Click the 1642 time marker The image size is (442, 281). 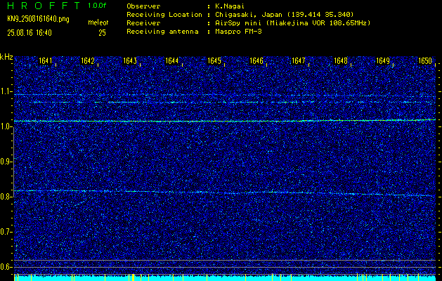click(87, 61)
